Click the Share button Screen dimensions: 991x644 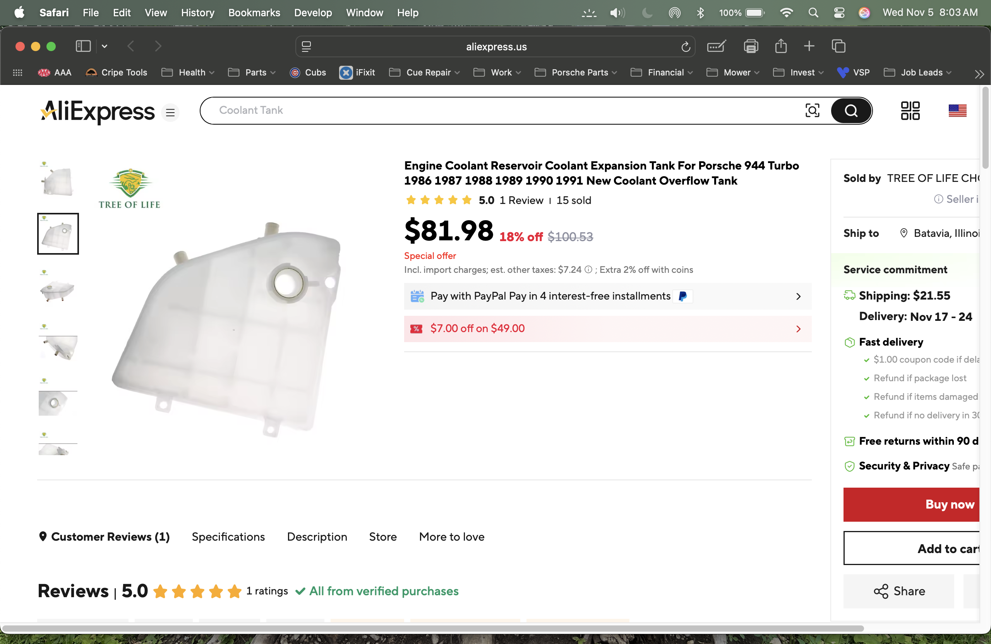(x=898, y=591)
